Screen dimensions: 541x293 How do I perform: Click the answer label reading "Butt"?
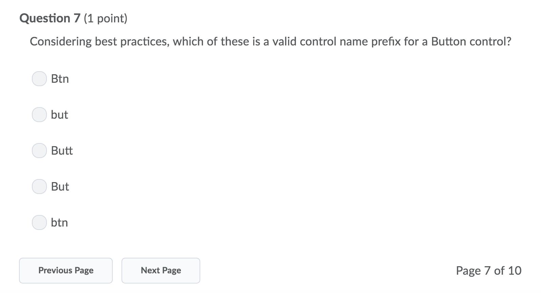[62, 151]
